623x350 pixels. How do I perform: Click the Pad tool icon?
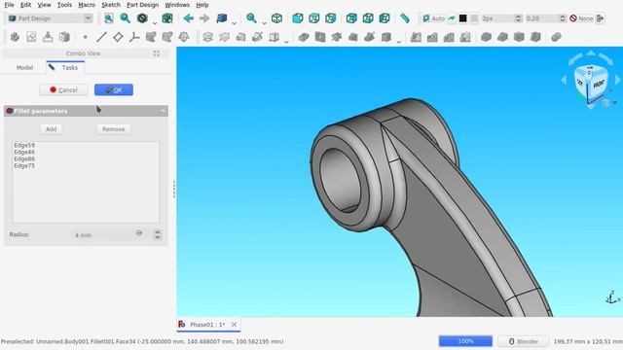point(207,37)
